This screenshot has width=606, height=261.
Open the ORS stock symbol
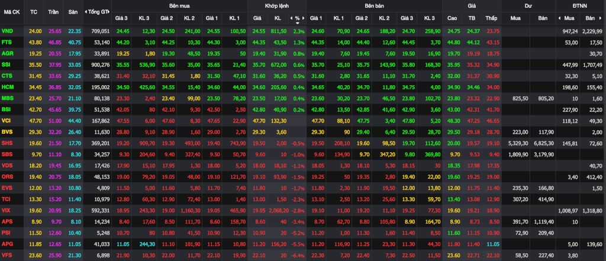7,177
